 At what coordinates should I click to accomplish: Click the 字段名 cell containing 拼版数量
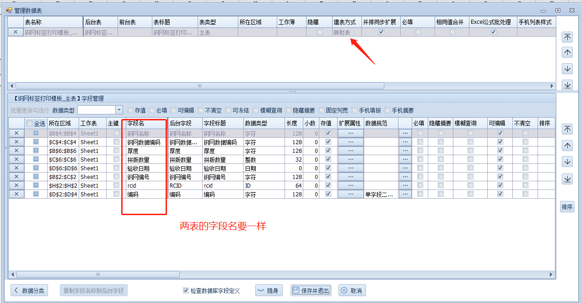[144, 159]
